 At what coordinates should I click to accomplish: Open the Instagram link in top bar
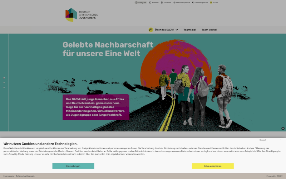coord(140,3)
